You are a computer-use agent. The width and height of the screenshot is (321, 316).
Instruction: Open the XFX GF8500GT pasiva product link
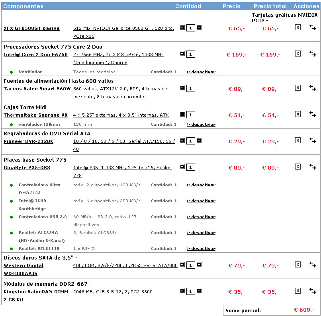(x=31, y=28)
